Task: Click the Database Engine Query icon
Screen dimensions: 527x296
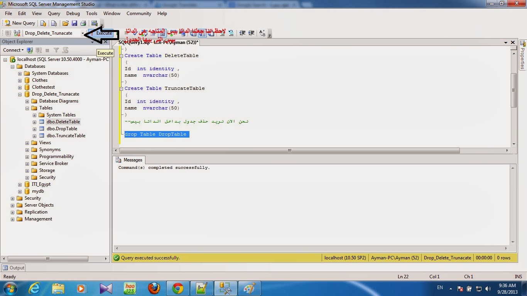Action: 43,23
